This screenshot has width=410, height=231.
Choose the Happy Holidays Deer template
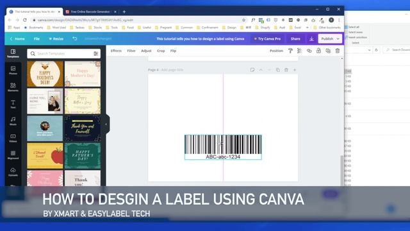45,74
